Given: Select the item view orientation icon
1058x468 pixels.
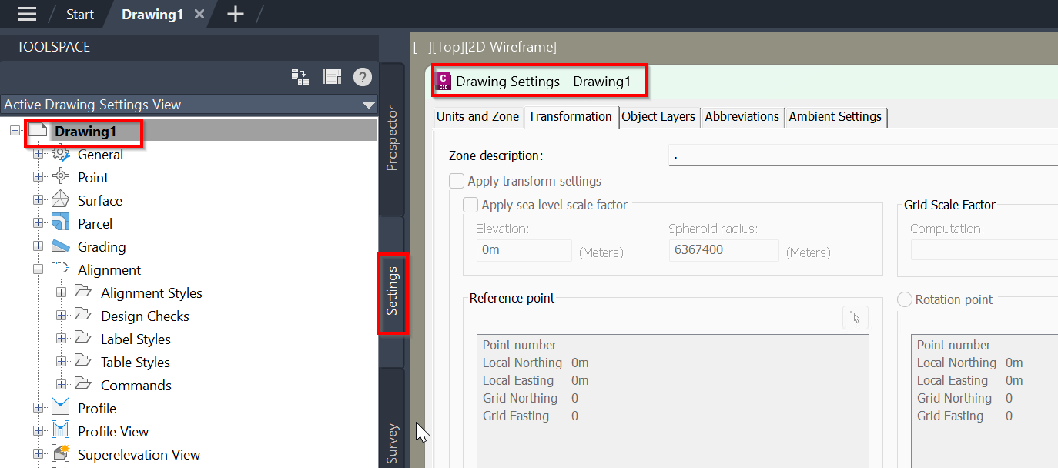Looking at the screenshot, I should pyautogui.click(x=333, y=76).
